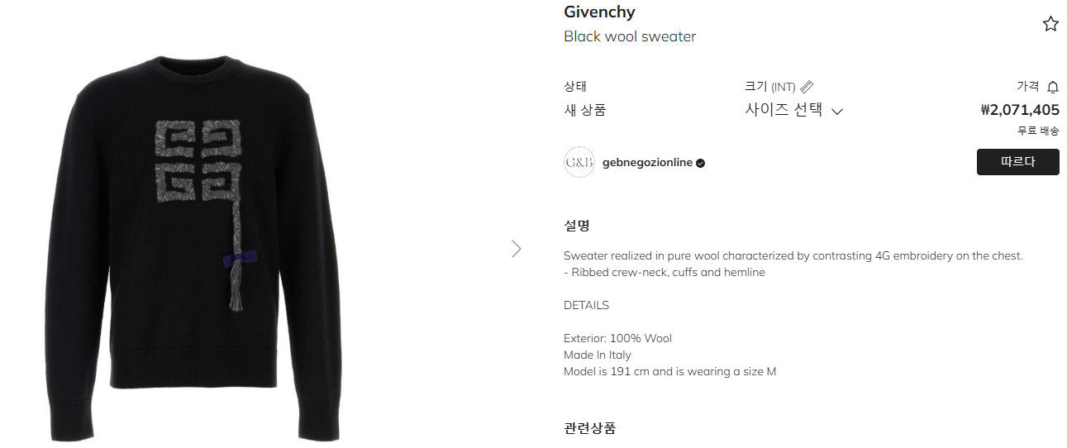Select the 설명 section heading
Viewport: 1067px width, 448px height.
point(576,225)
